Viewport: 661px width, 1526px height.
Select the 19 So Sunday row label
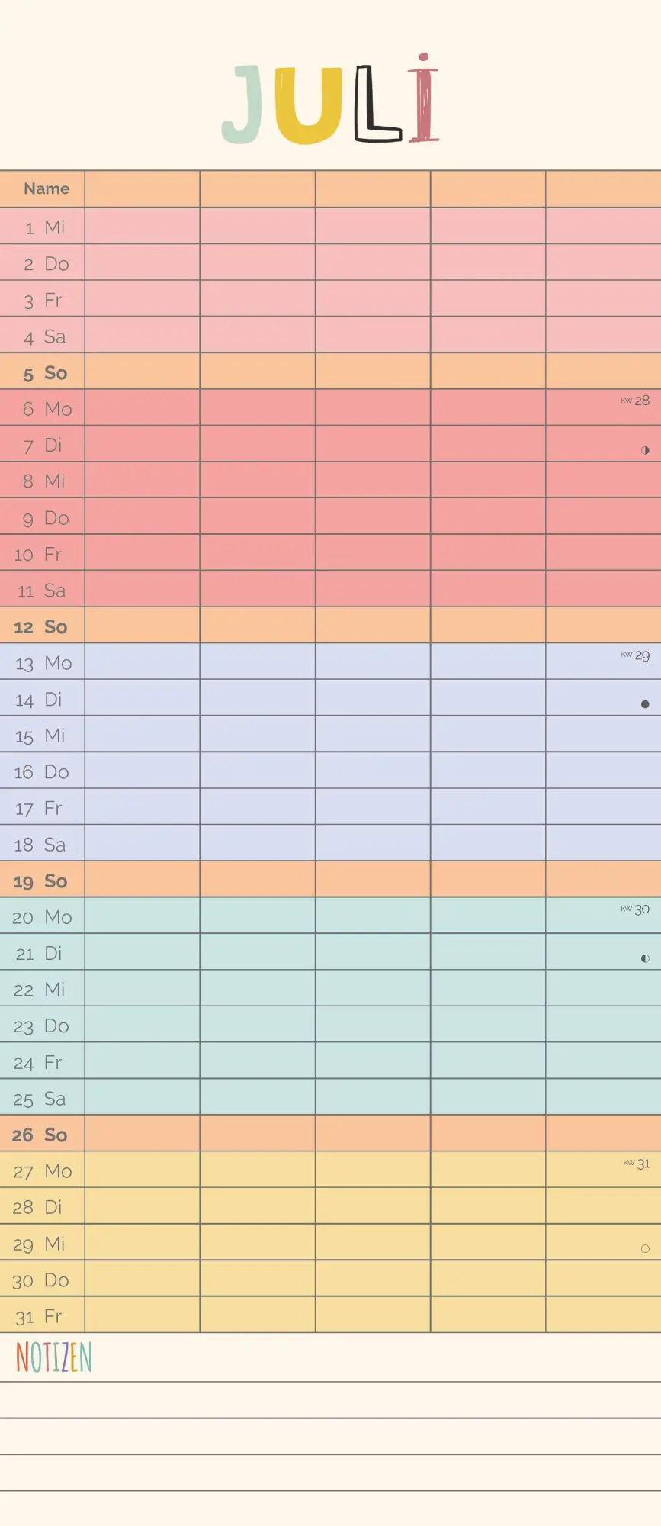[x=40, y=881]
